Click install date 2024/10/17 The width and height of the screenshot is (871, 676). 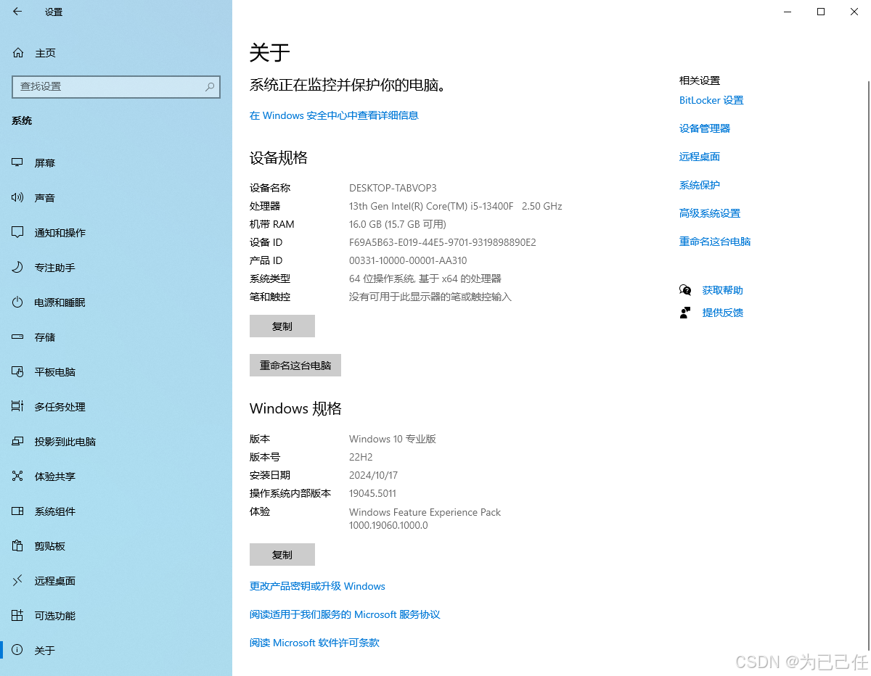tap(373, 475)
